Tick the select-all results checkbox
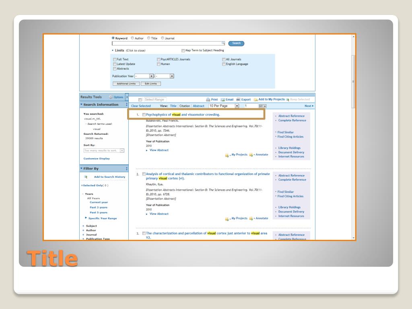The image size is (412, 309). point(140,100)
